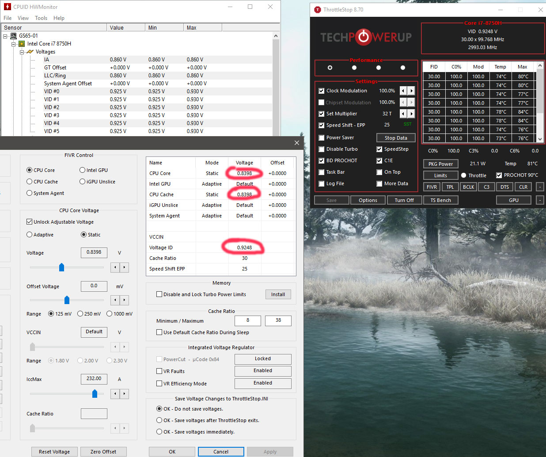Increase Offset Voltage with its right arrow
The height and width of the screenshot is (457, 546).
(x=125, y=300)
